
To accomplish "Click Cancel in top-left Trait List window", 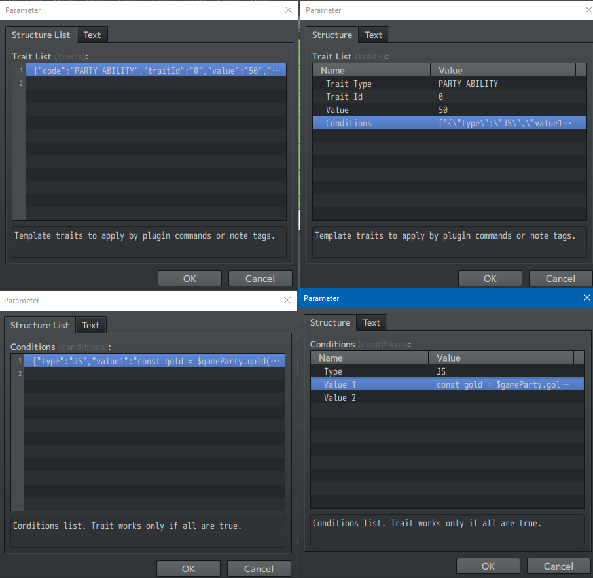I will (261, 279).
